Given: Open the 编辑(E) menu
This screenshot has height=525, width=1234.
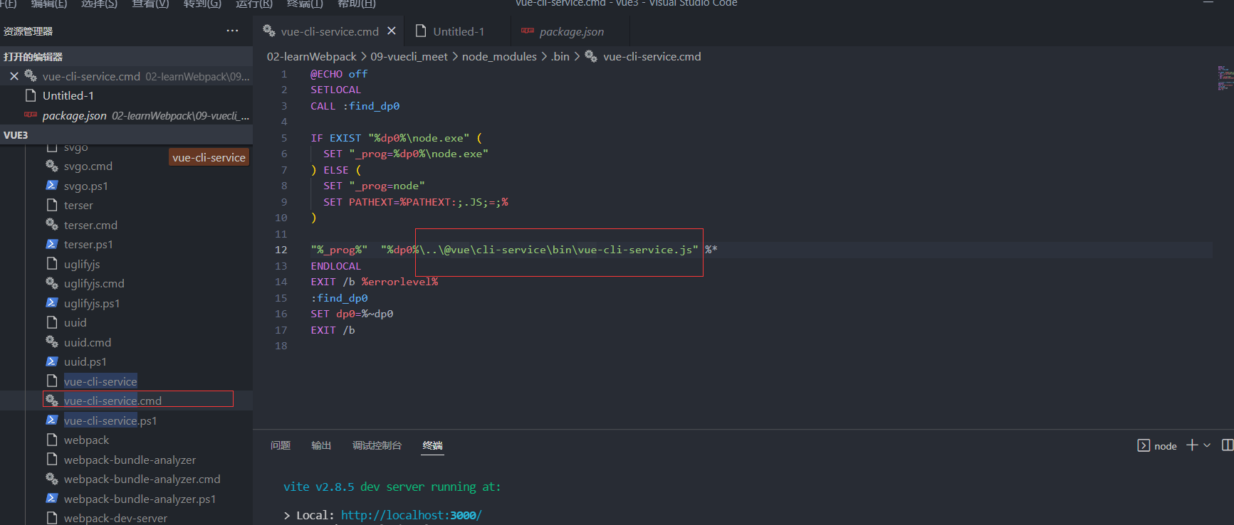Looking at the screenshot, I should click(x=49, y=4).
